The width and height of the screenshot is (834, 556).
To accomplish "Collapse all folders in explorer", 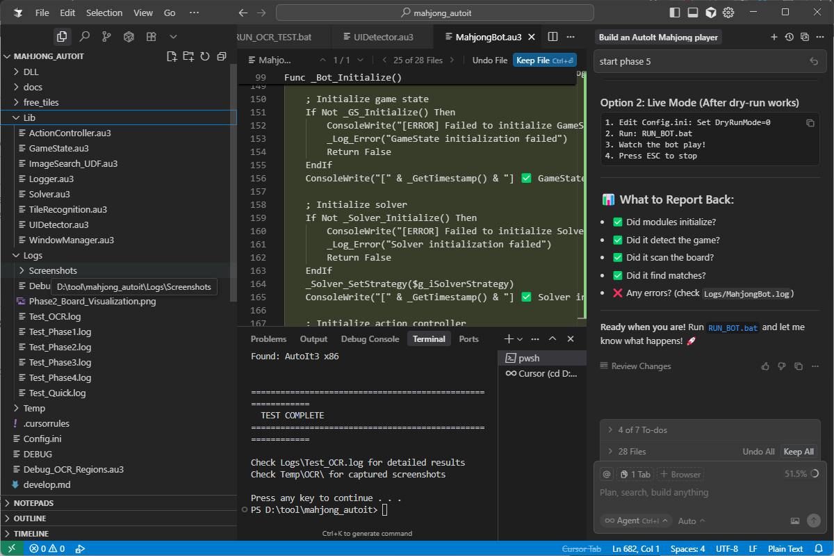I will [x=222, y=56].
